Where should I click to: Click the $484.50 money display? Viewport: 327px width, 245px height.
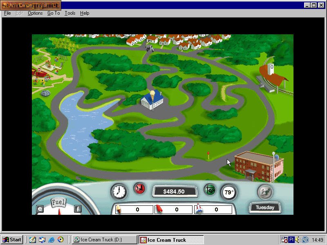point(174,192)
